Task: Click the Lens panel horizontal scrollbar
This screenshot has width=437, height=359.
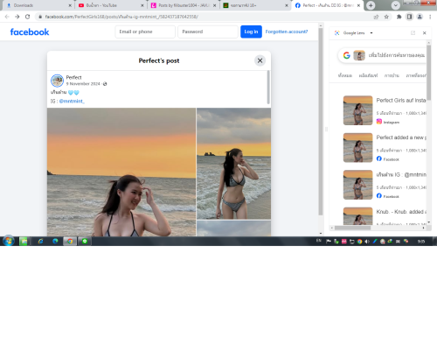Action: pos(352,228)
